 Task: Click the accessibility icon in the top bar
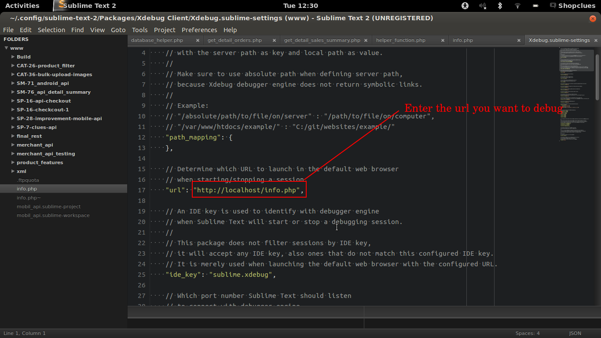click(465, 6)
